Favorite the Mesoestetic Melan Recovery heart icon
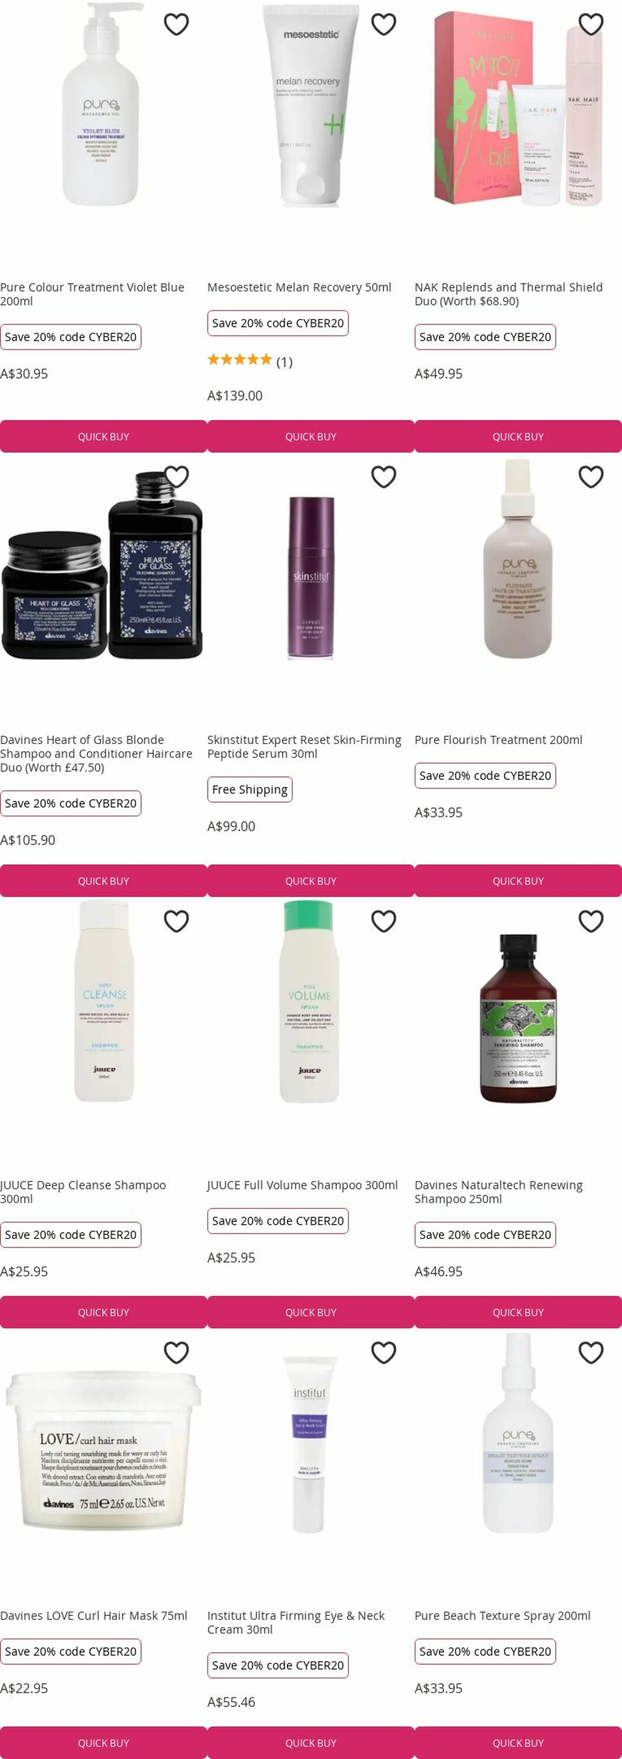This screenshot has height=1759, width=622. pos(383,25)
